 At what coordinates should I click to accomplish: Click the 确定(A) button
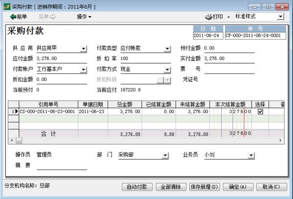238,187
